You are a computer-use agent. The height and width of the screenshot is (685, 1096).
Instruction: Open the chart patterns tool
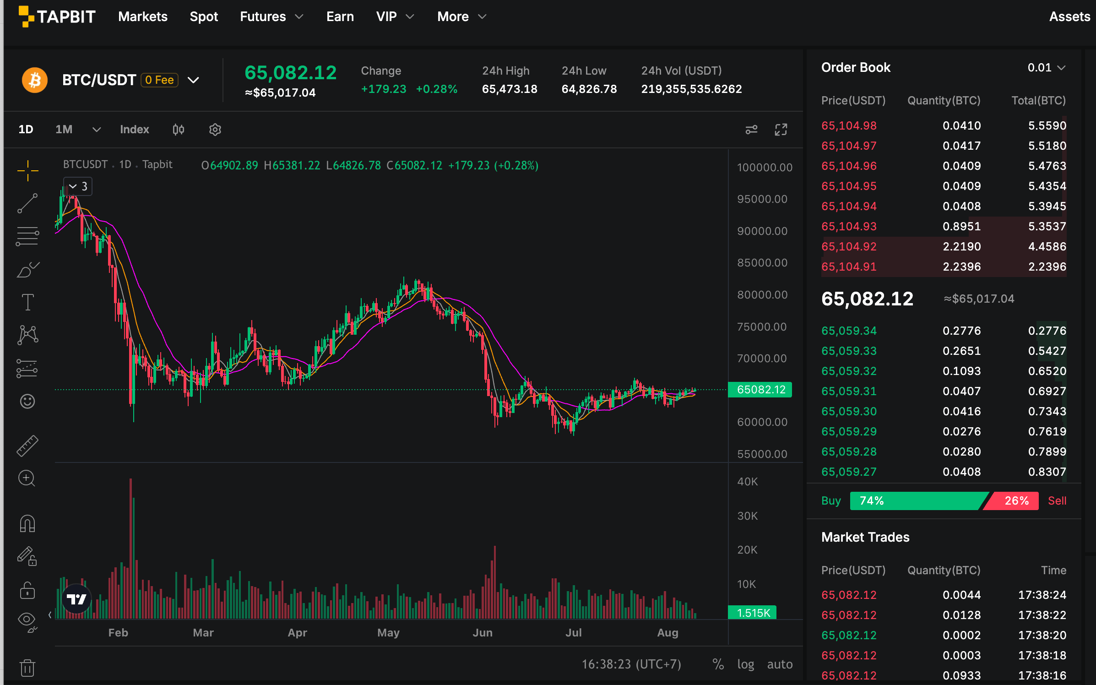point(27,335)
